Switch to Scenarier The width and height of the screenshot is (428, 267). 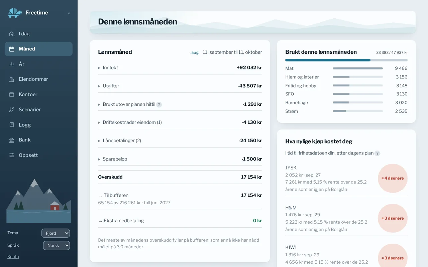click(x=38, y=110)
